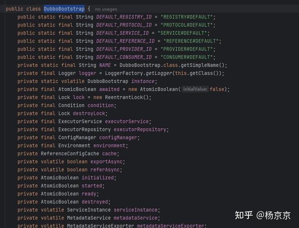Viewport: 299px width, 228px height.
Task: Click the MetadataServiceExporter type name
Action: 101,226
